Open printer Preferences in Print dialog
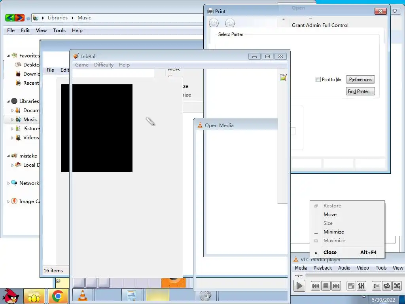 (360, 79)
